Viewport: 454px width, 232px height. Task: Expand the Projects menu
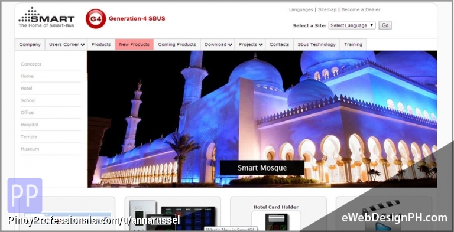coord(251,44)
